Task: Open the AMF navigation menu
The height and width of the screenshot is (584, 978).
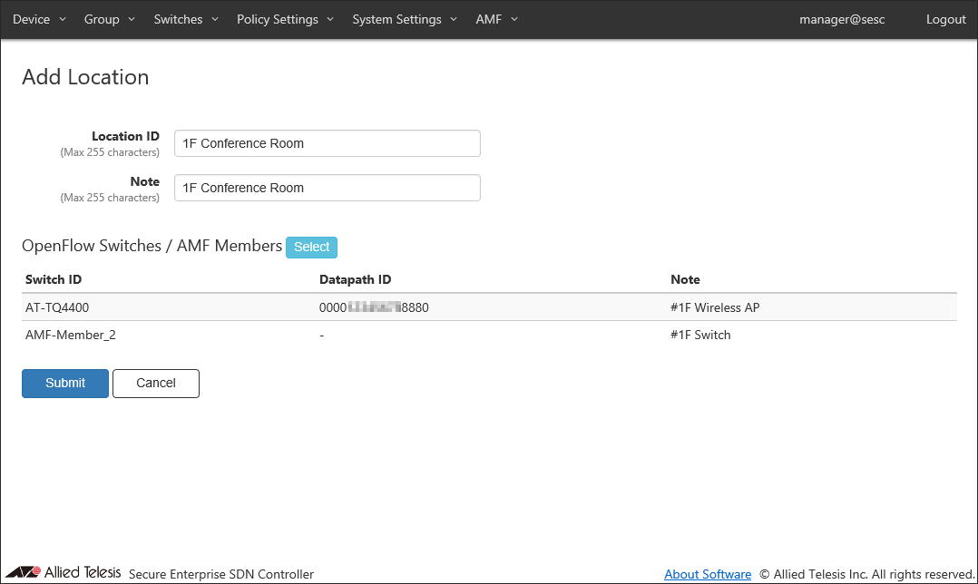Action: click(x=496, y=19)
